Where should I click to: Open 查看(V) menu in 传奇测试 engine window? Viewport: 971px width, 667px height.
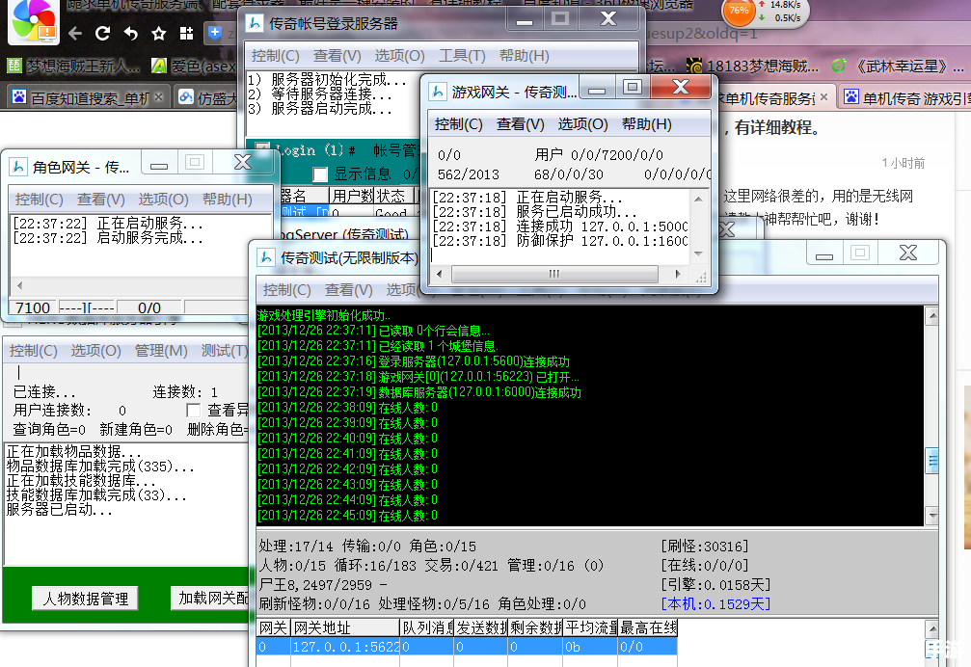349,289
